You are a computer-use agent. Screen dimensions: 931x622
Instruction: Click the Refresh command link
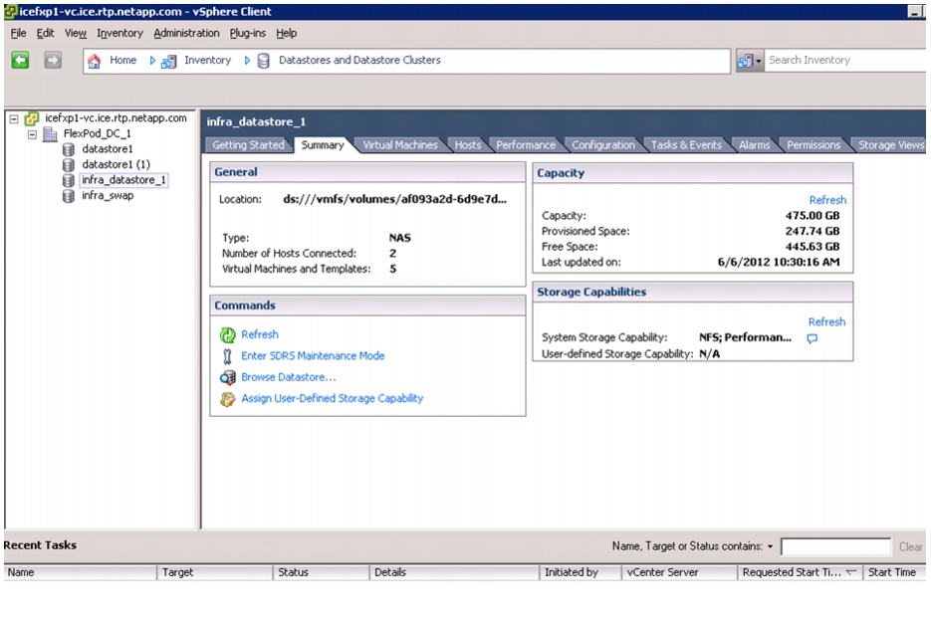260,334
